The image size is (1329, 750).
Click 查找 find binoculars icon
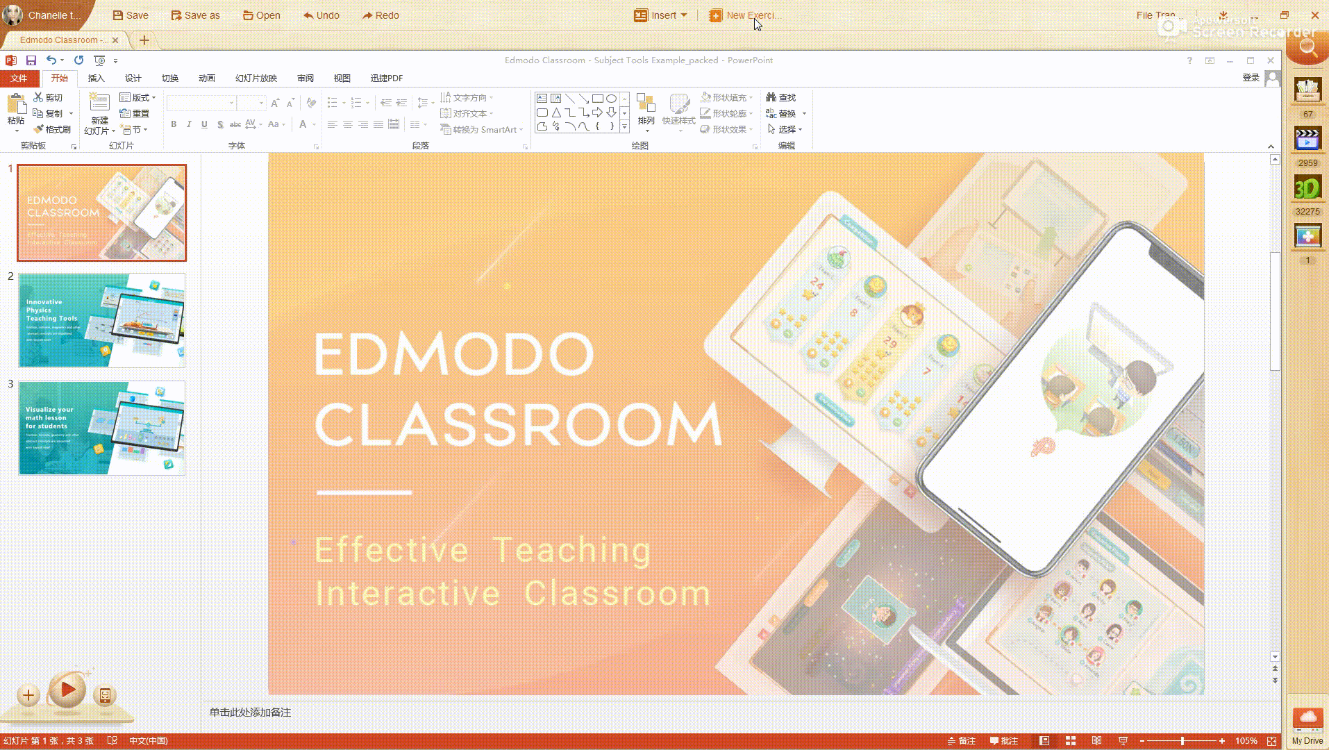pos(771,98)
